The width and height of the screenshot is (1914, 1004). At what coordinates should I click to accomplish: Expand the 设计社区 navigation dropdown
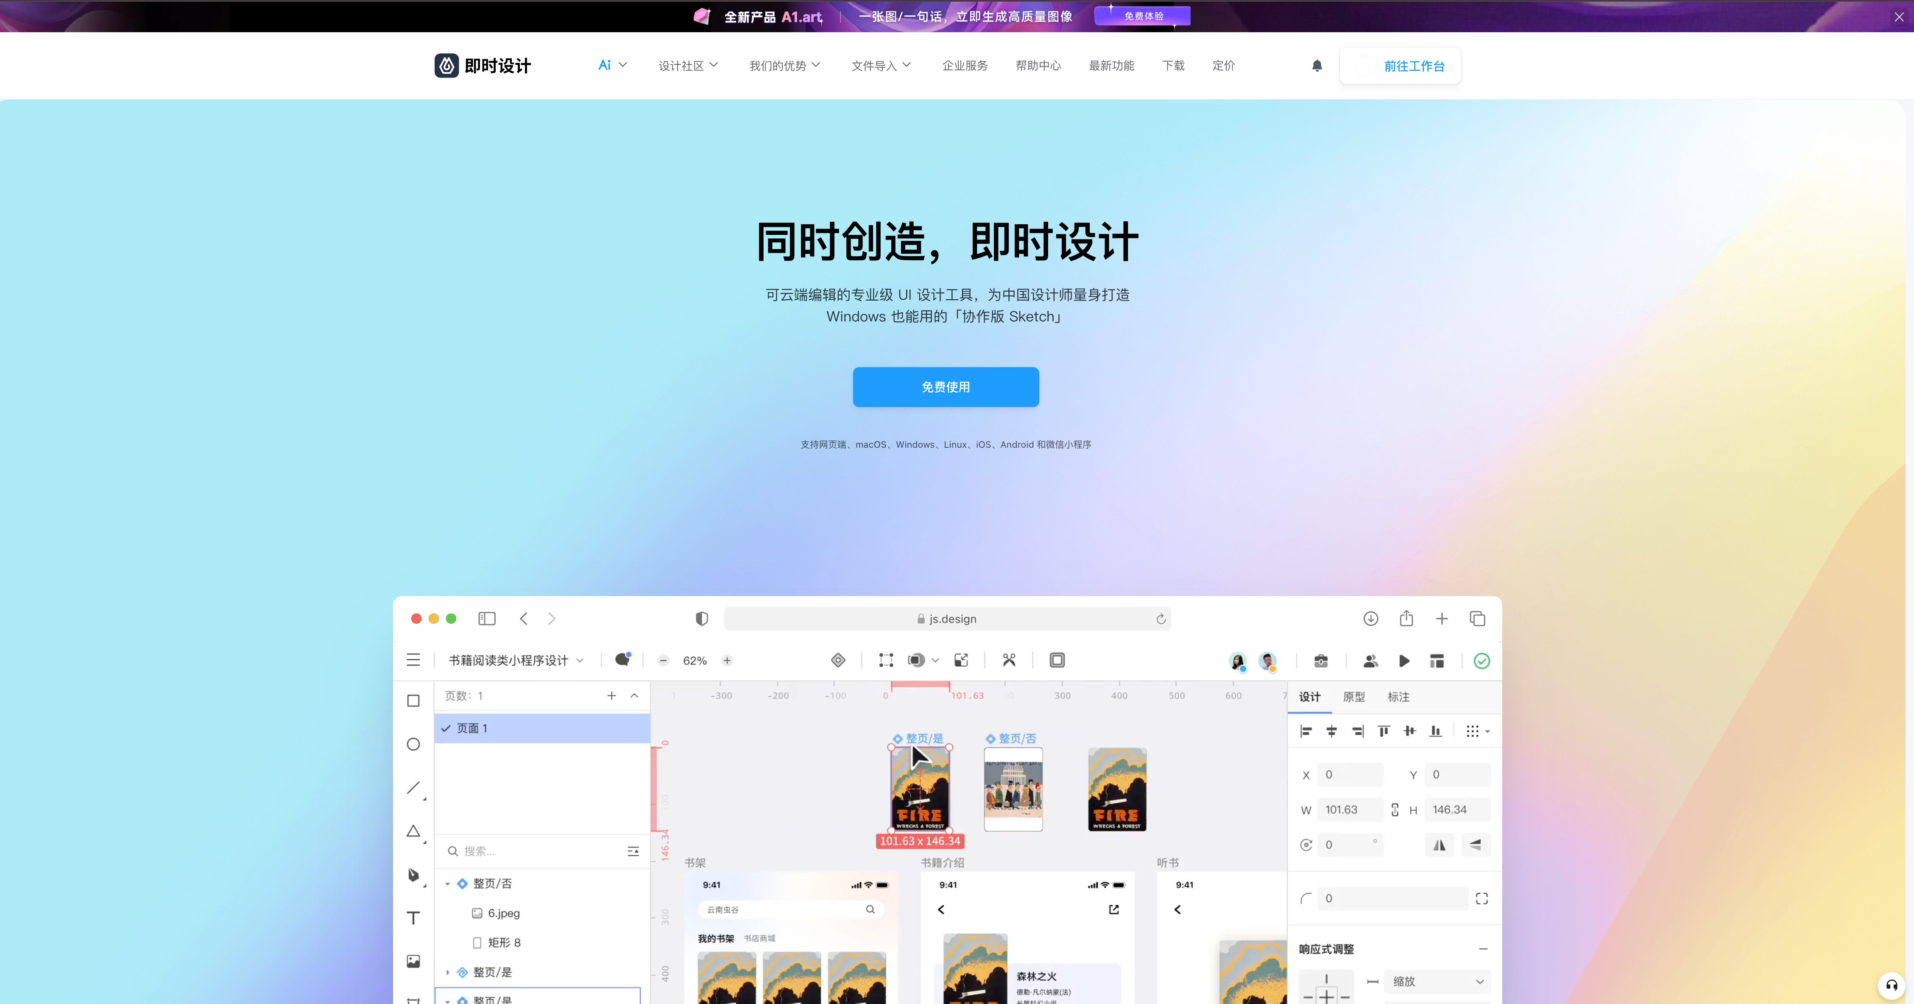[x=688, y=65]
